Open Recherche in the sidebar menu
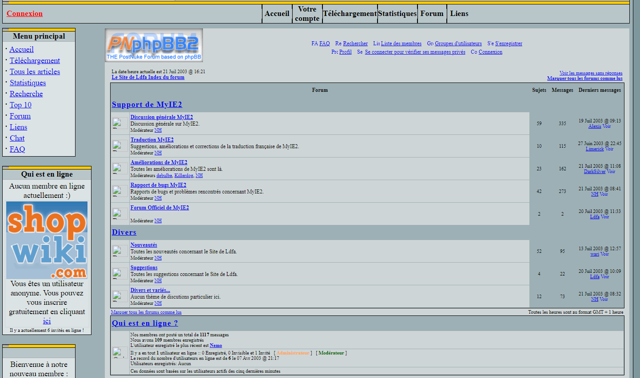Screen dimensions: 640x378 point(26,94)
